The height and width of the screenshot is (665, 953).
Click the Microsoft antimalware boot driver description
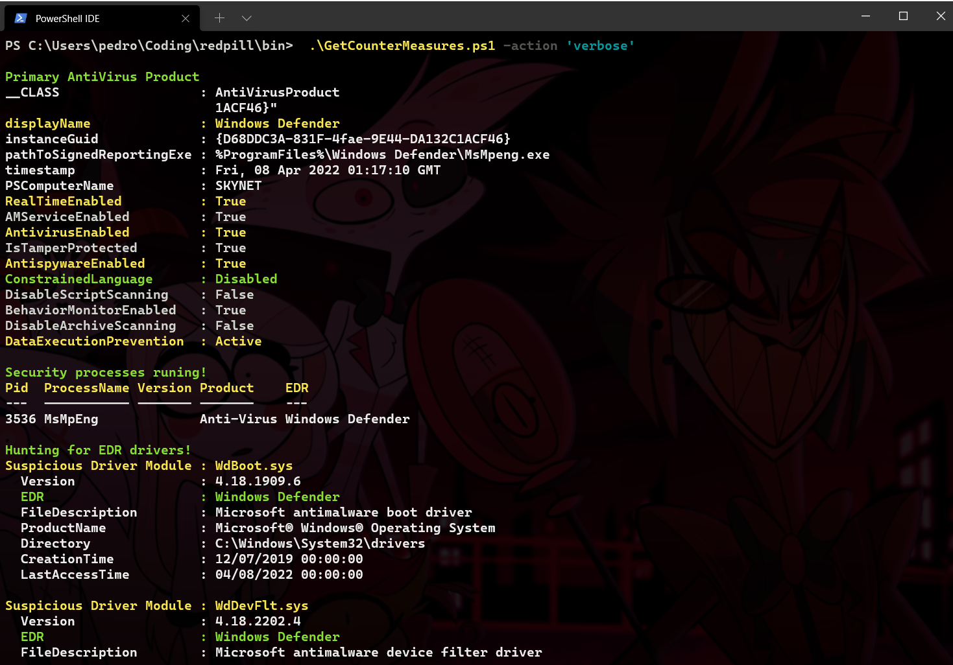pos(343,513)
